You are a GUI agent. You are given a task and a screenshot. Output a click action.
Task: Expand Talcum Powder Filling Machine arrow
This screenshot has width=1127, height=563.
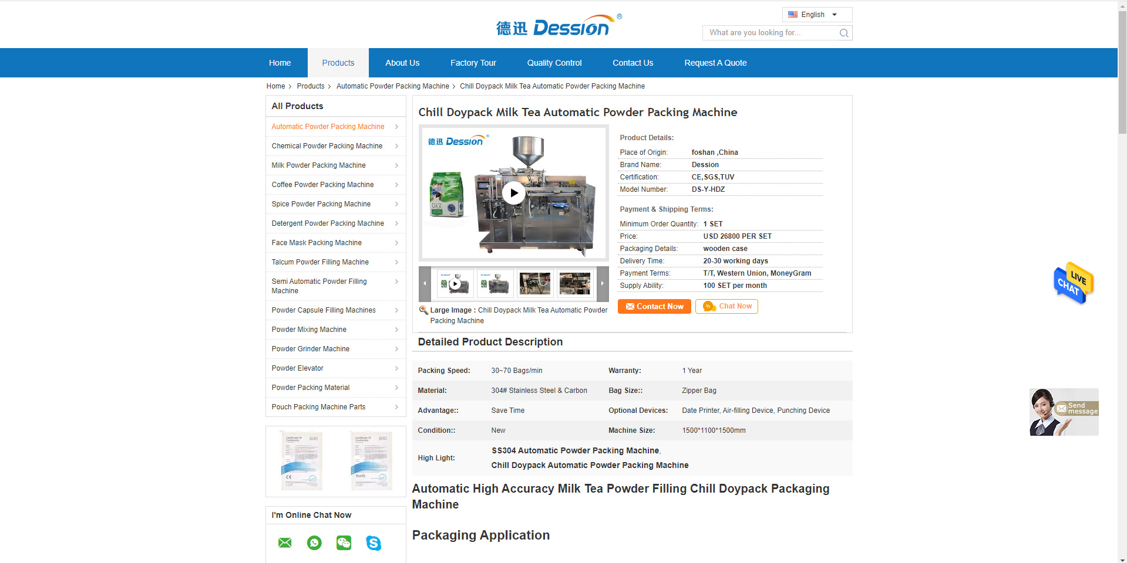pos(396,262)
